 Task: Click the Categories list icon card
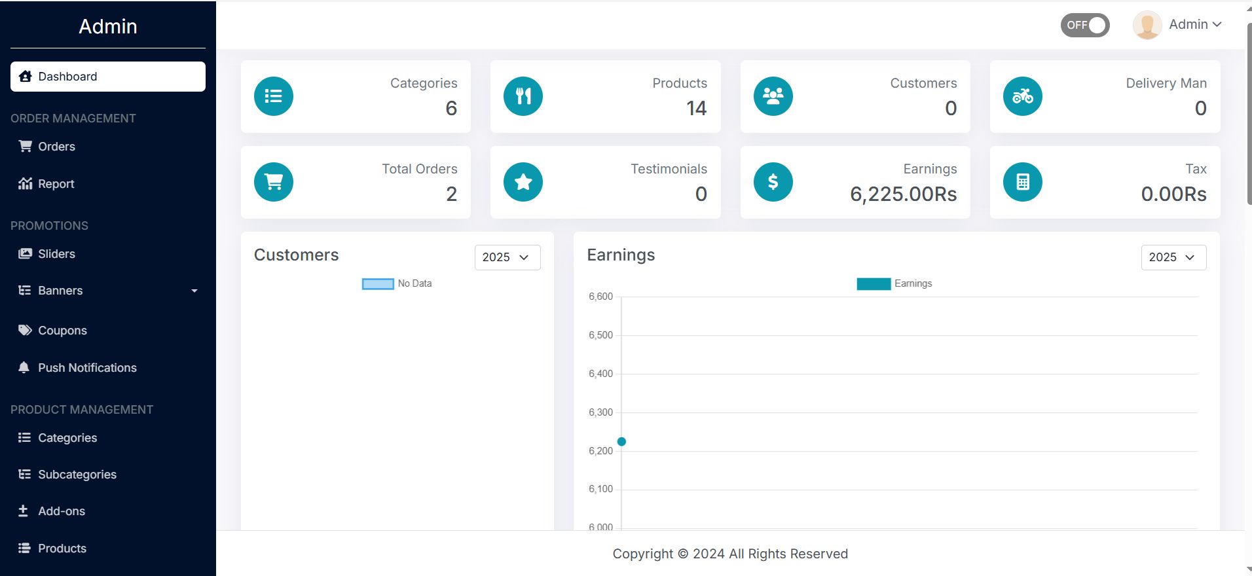[274, 96]
